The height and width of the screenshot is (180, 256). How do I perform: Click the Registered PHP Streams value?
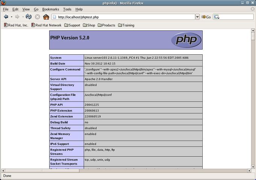pyautogui.click(x=100, y=150)
